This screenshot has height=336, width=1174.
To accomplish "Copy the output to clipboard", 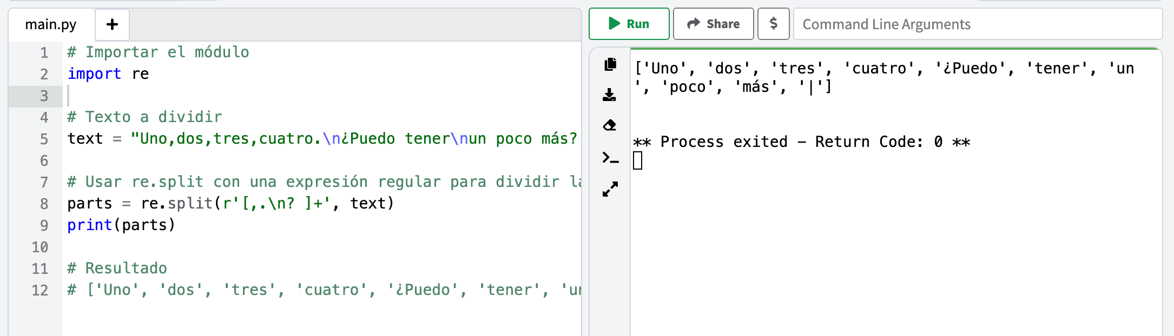I will point(610,64).
